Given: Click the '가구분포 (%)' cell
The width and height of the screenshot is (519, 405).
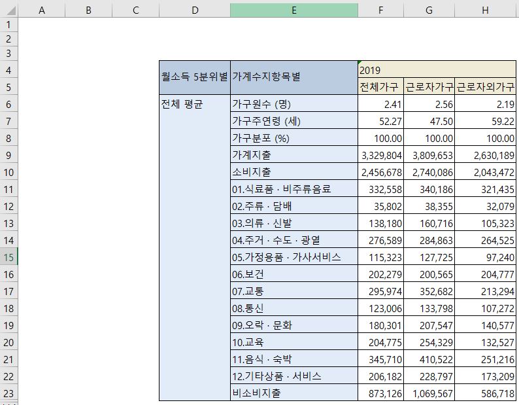Looking at the screenshot, I should 294,137.
